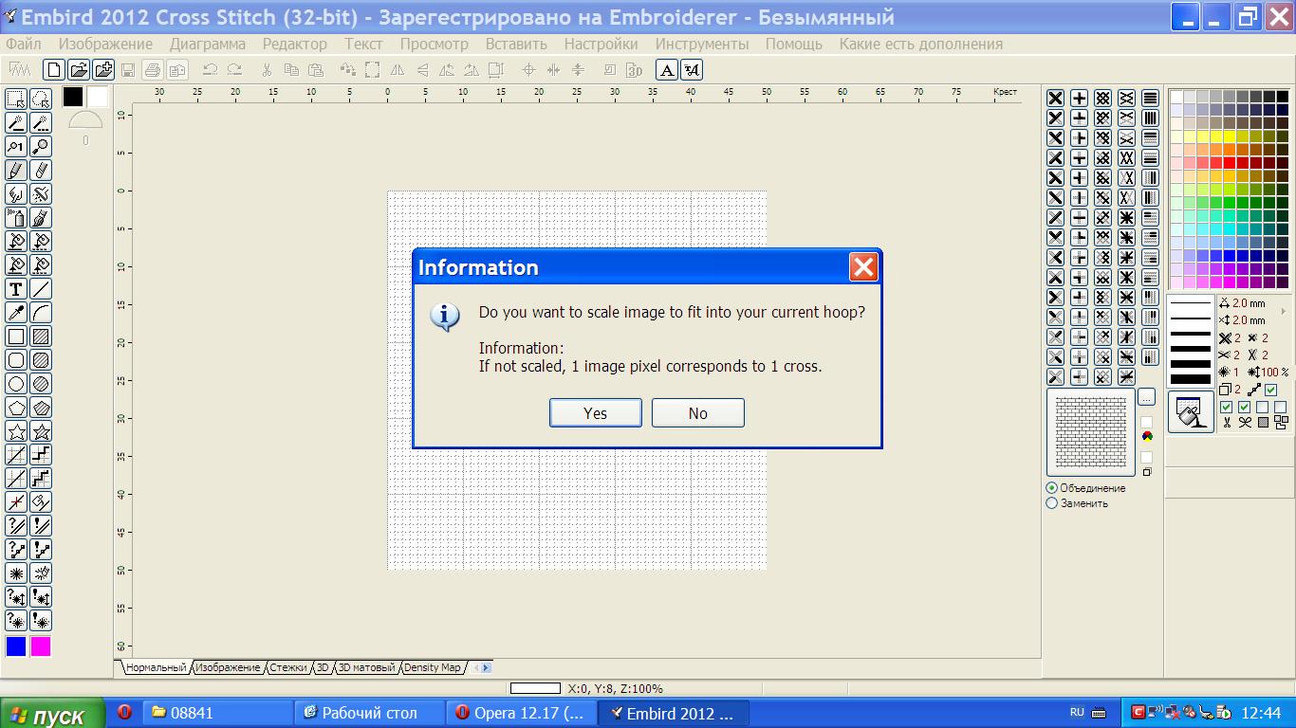This screenshot has height=728, width=1296.
Task: Click No in the Information dialog
Action: coord(698,413)
